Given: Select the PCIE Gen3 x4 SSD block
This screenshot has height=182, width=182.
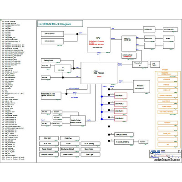Looking at the screenshot, I should pyautogui.click(x=51, y=96).
